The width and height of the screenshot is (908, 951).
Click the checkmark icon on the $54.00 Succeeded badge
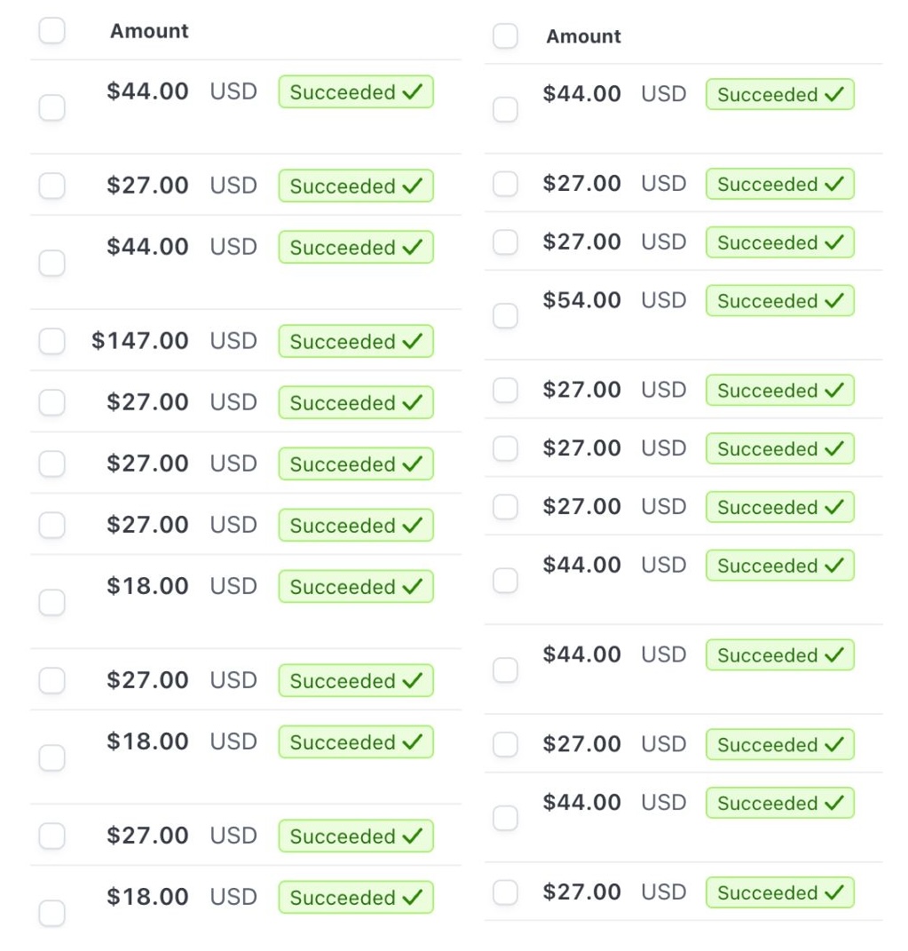click(x=833, y=301)
